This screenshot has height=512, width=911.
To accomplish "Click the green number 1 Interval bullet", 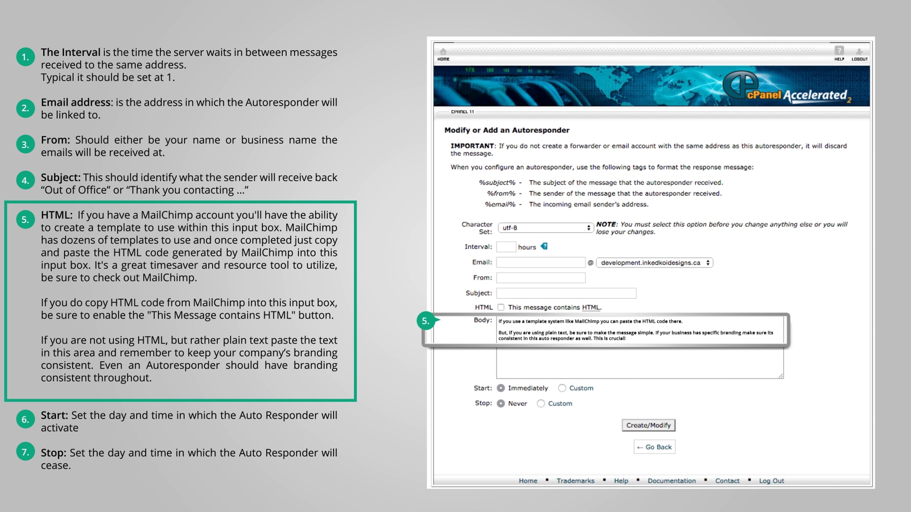I will pos(25,57).
